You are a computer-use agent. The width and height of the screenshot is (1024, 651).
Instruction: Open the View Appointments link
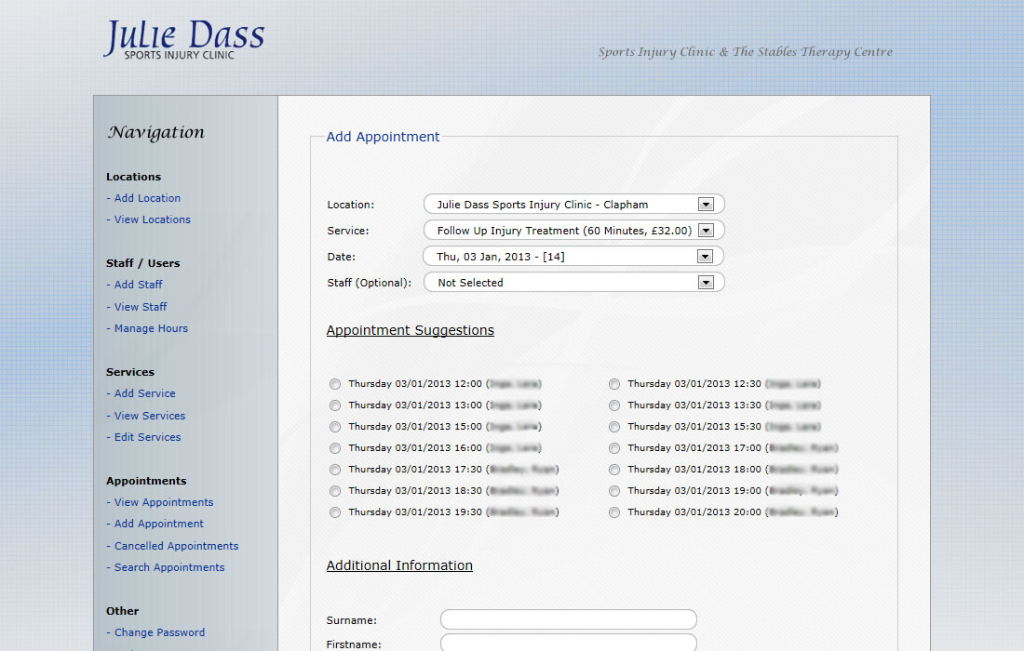tap(163, 502)
